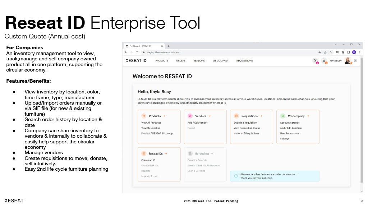Open History of Requisitions link
Image resolution: width=368 pixels, height=207 pixels.
coord(247,133)
